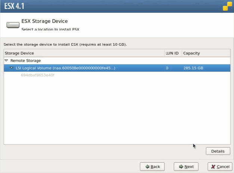The image size is (234, 173).
Task: Select the LSI Logical Volume device name
Action: [x=65, y=68]
